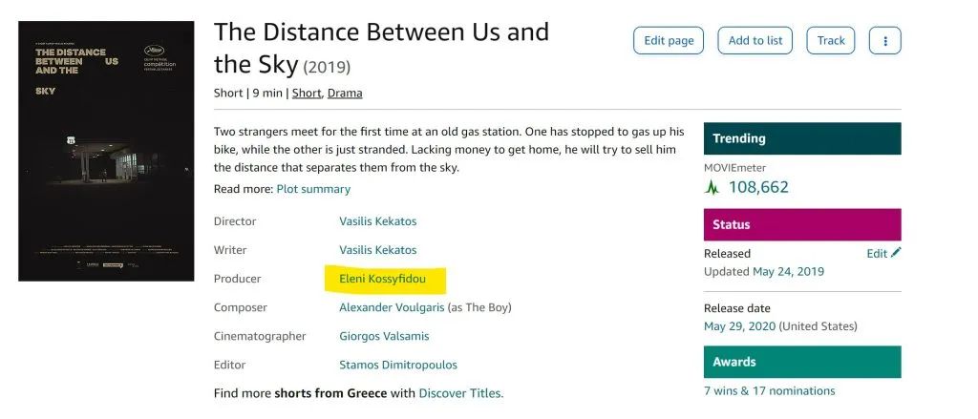Click the MOVIEmeter trending graph icon
Image resolution: width=978 pixels, height=419 pixels.
coord(712,187)
